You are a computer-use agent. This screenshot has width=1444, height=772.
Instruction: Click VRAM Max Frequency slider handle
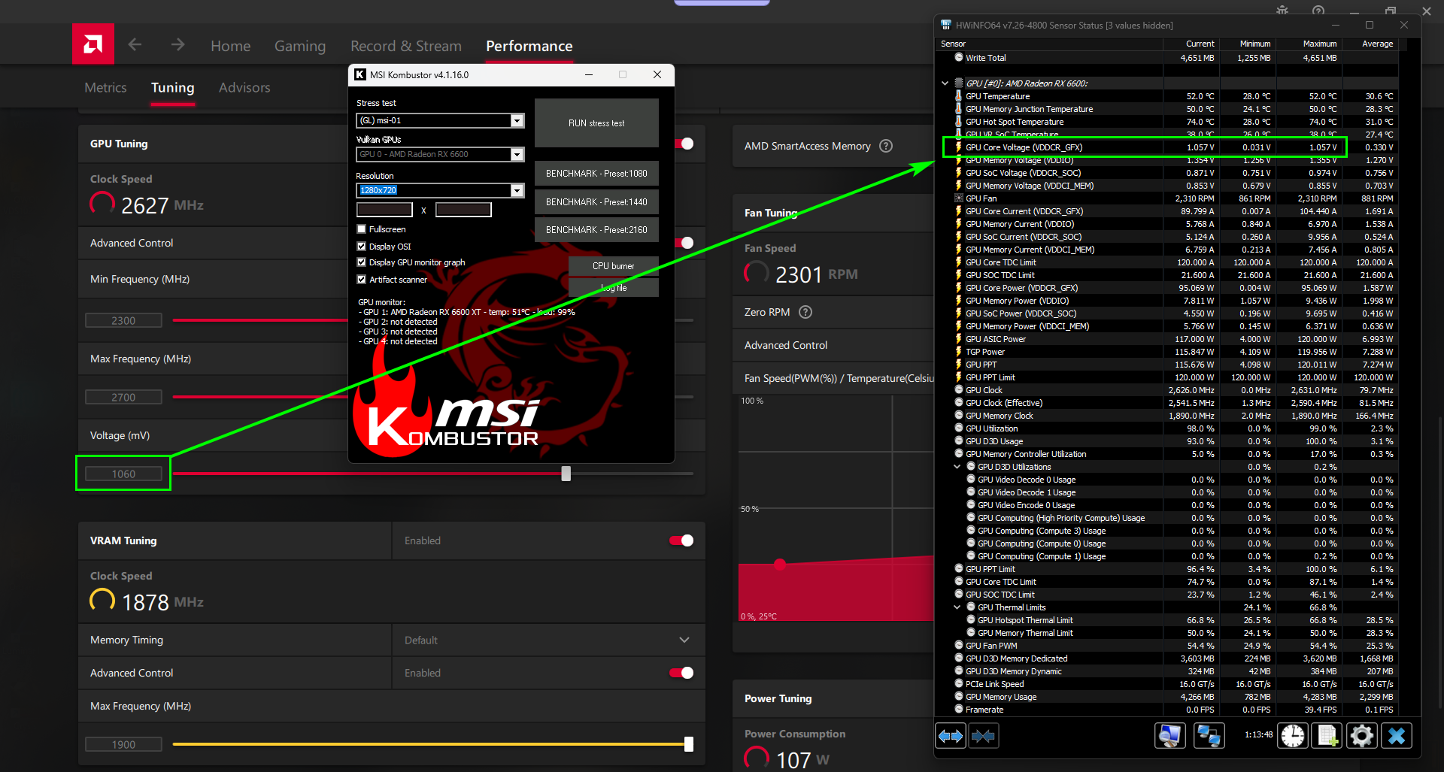coord(689,744)
